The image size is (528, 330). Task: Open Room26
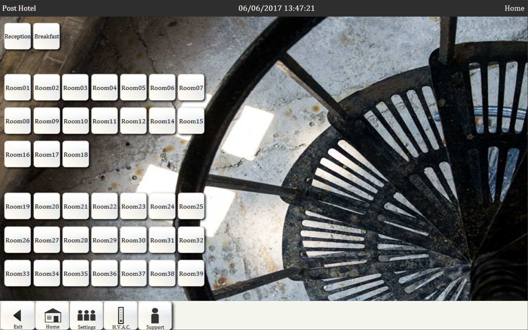coord(17,240)
